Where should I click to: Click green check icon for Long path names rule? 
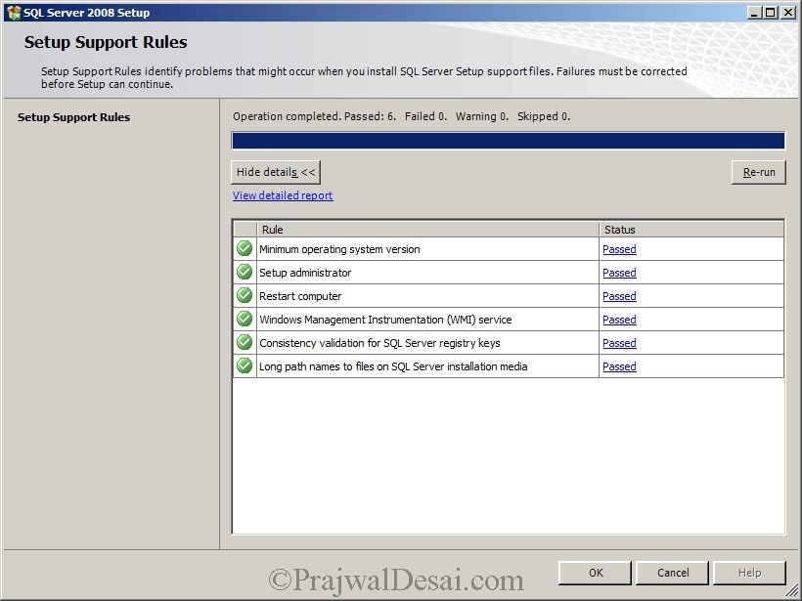click(245, 366)
